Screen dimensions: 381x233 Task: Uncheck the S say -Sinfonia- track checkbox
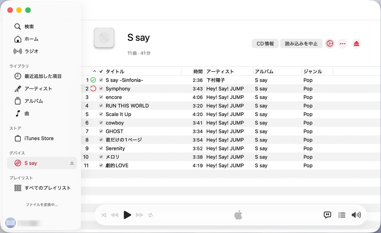point(101,80)
